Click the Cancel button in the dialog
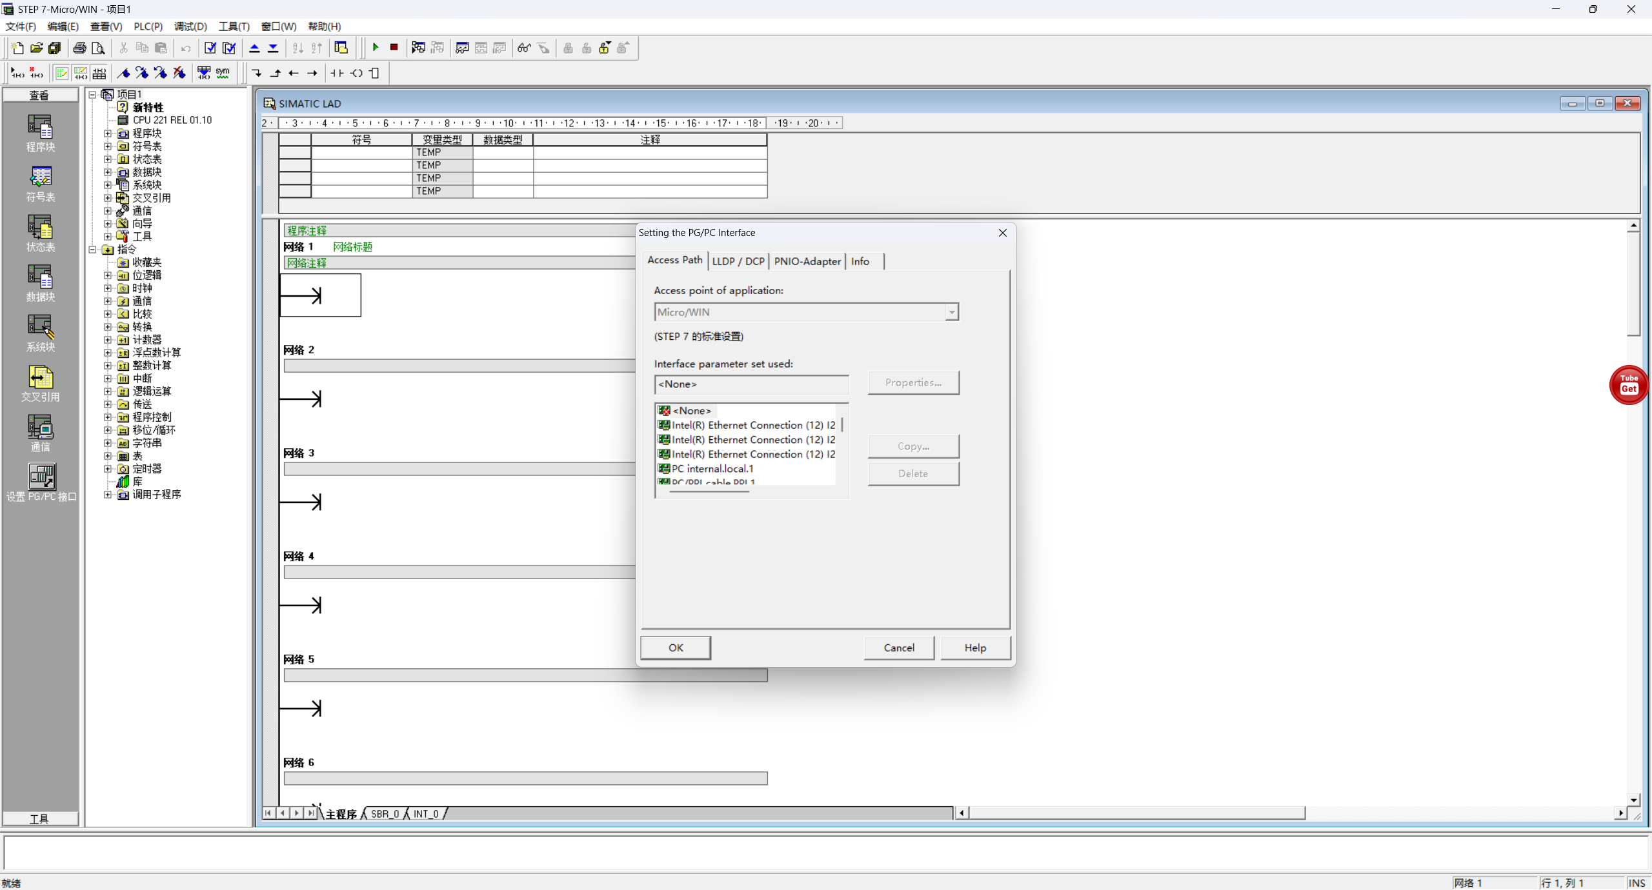 [x=898, y=648]
